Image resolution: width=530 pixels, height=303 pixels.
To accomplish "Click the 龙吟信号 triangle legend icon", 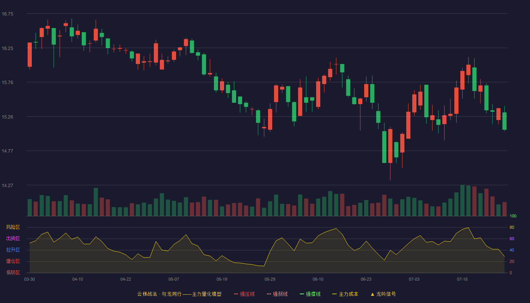I will [373, 294].
